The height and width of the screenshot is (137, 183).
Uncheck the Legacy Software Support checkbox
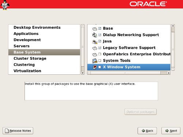click(x=100, y=48)
